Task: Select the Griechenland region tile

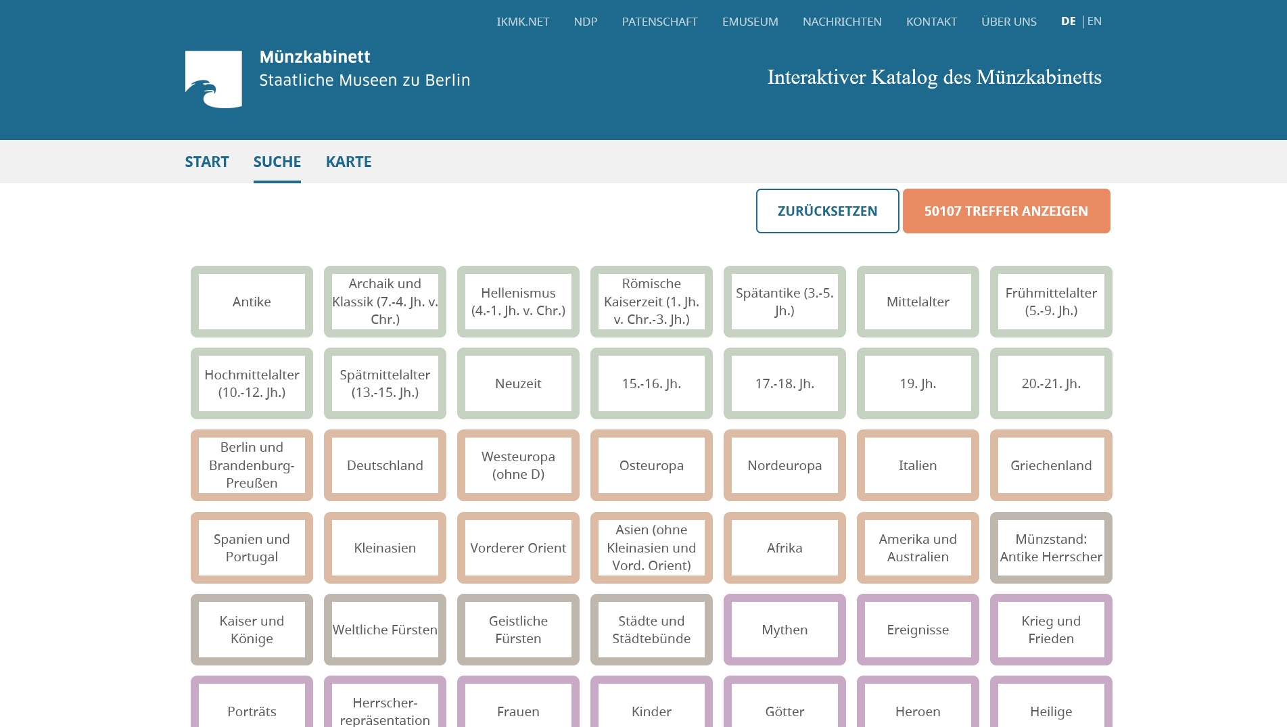Action: tap(1050, 465)
